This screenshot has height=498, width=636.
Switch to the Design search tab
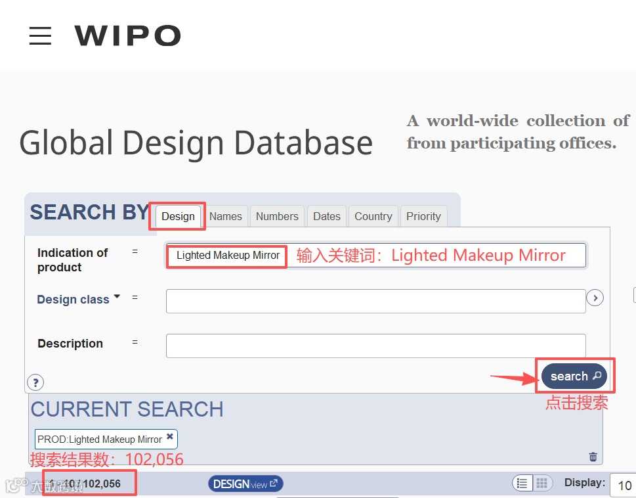(178, 216)
